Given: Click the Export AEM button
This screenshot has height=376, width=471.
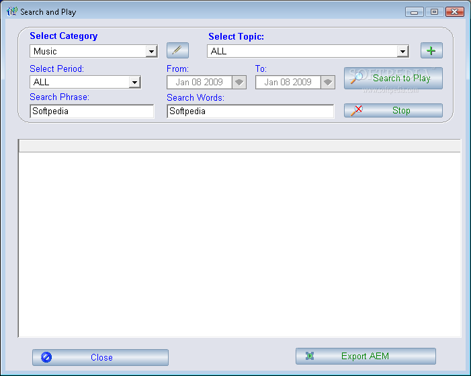Looking at the screenshot, I should tap(366, 356).
